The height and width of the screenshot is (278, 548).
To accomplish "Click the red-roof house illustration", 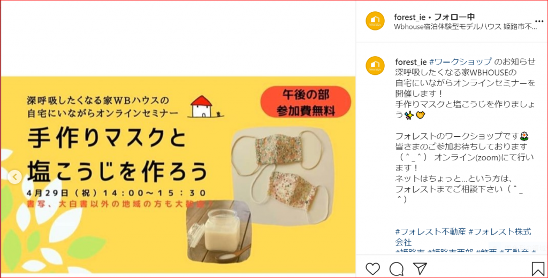I will 205,106.
